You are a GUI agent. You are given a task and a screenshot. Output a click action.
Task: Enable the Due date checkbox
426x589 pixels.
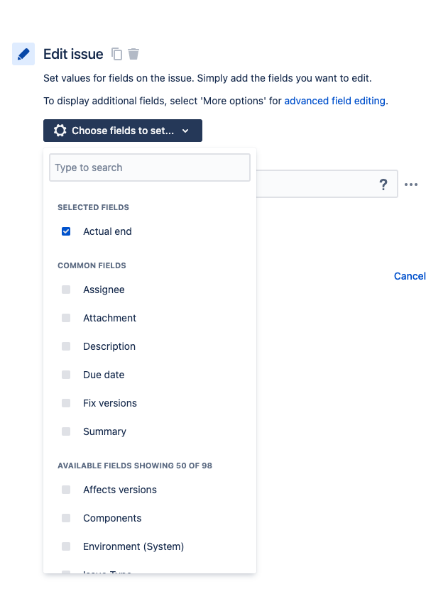tap(66, 375)
